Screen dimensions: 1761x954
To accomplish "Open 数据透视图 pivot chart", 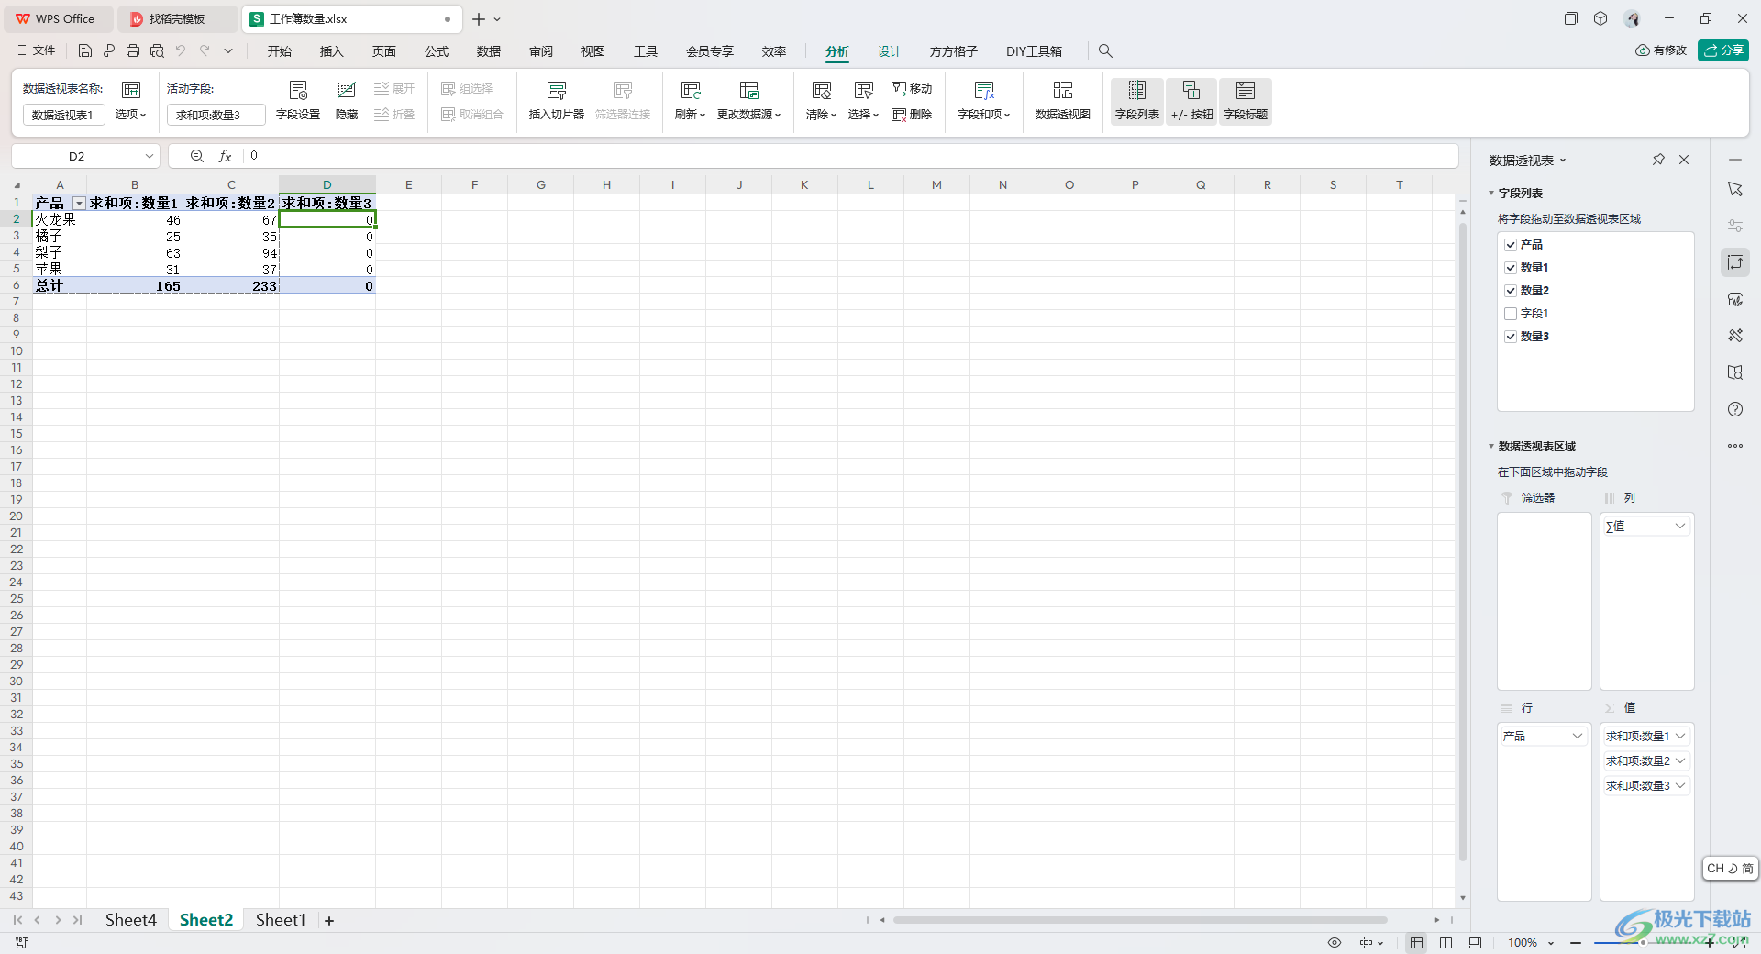I will coord(1063,100).
